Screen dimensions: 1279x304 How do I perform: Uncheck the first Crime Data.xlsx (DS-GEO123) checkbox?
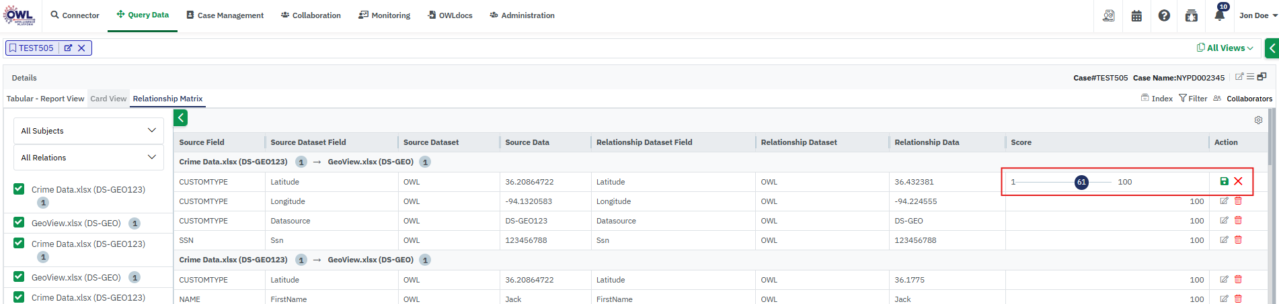pyautogui.click(x=19, y=189)
